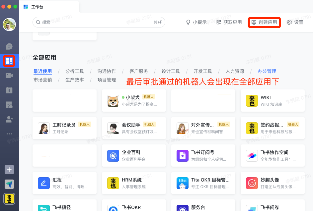313x211 pixels.
Task: Open the 对外宣传 bot avatar
Action: coord(183,128)
